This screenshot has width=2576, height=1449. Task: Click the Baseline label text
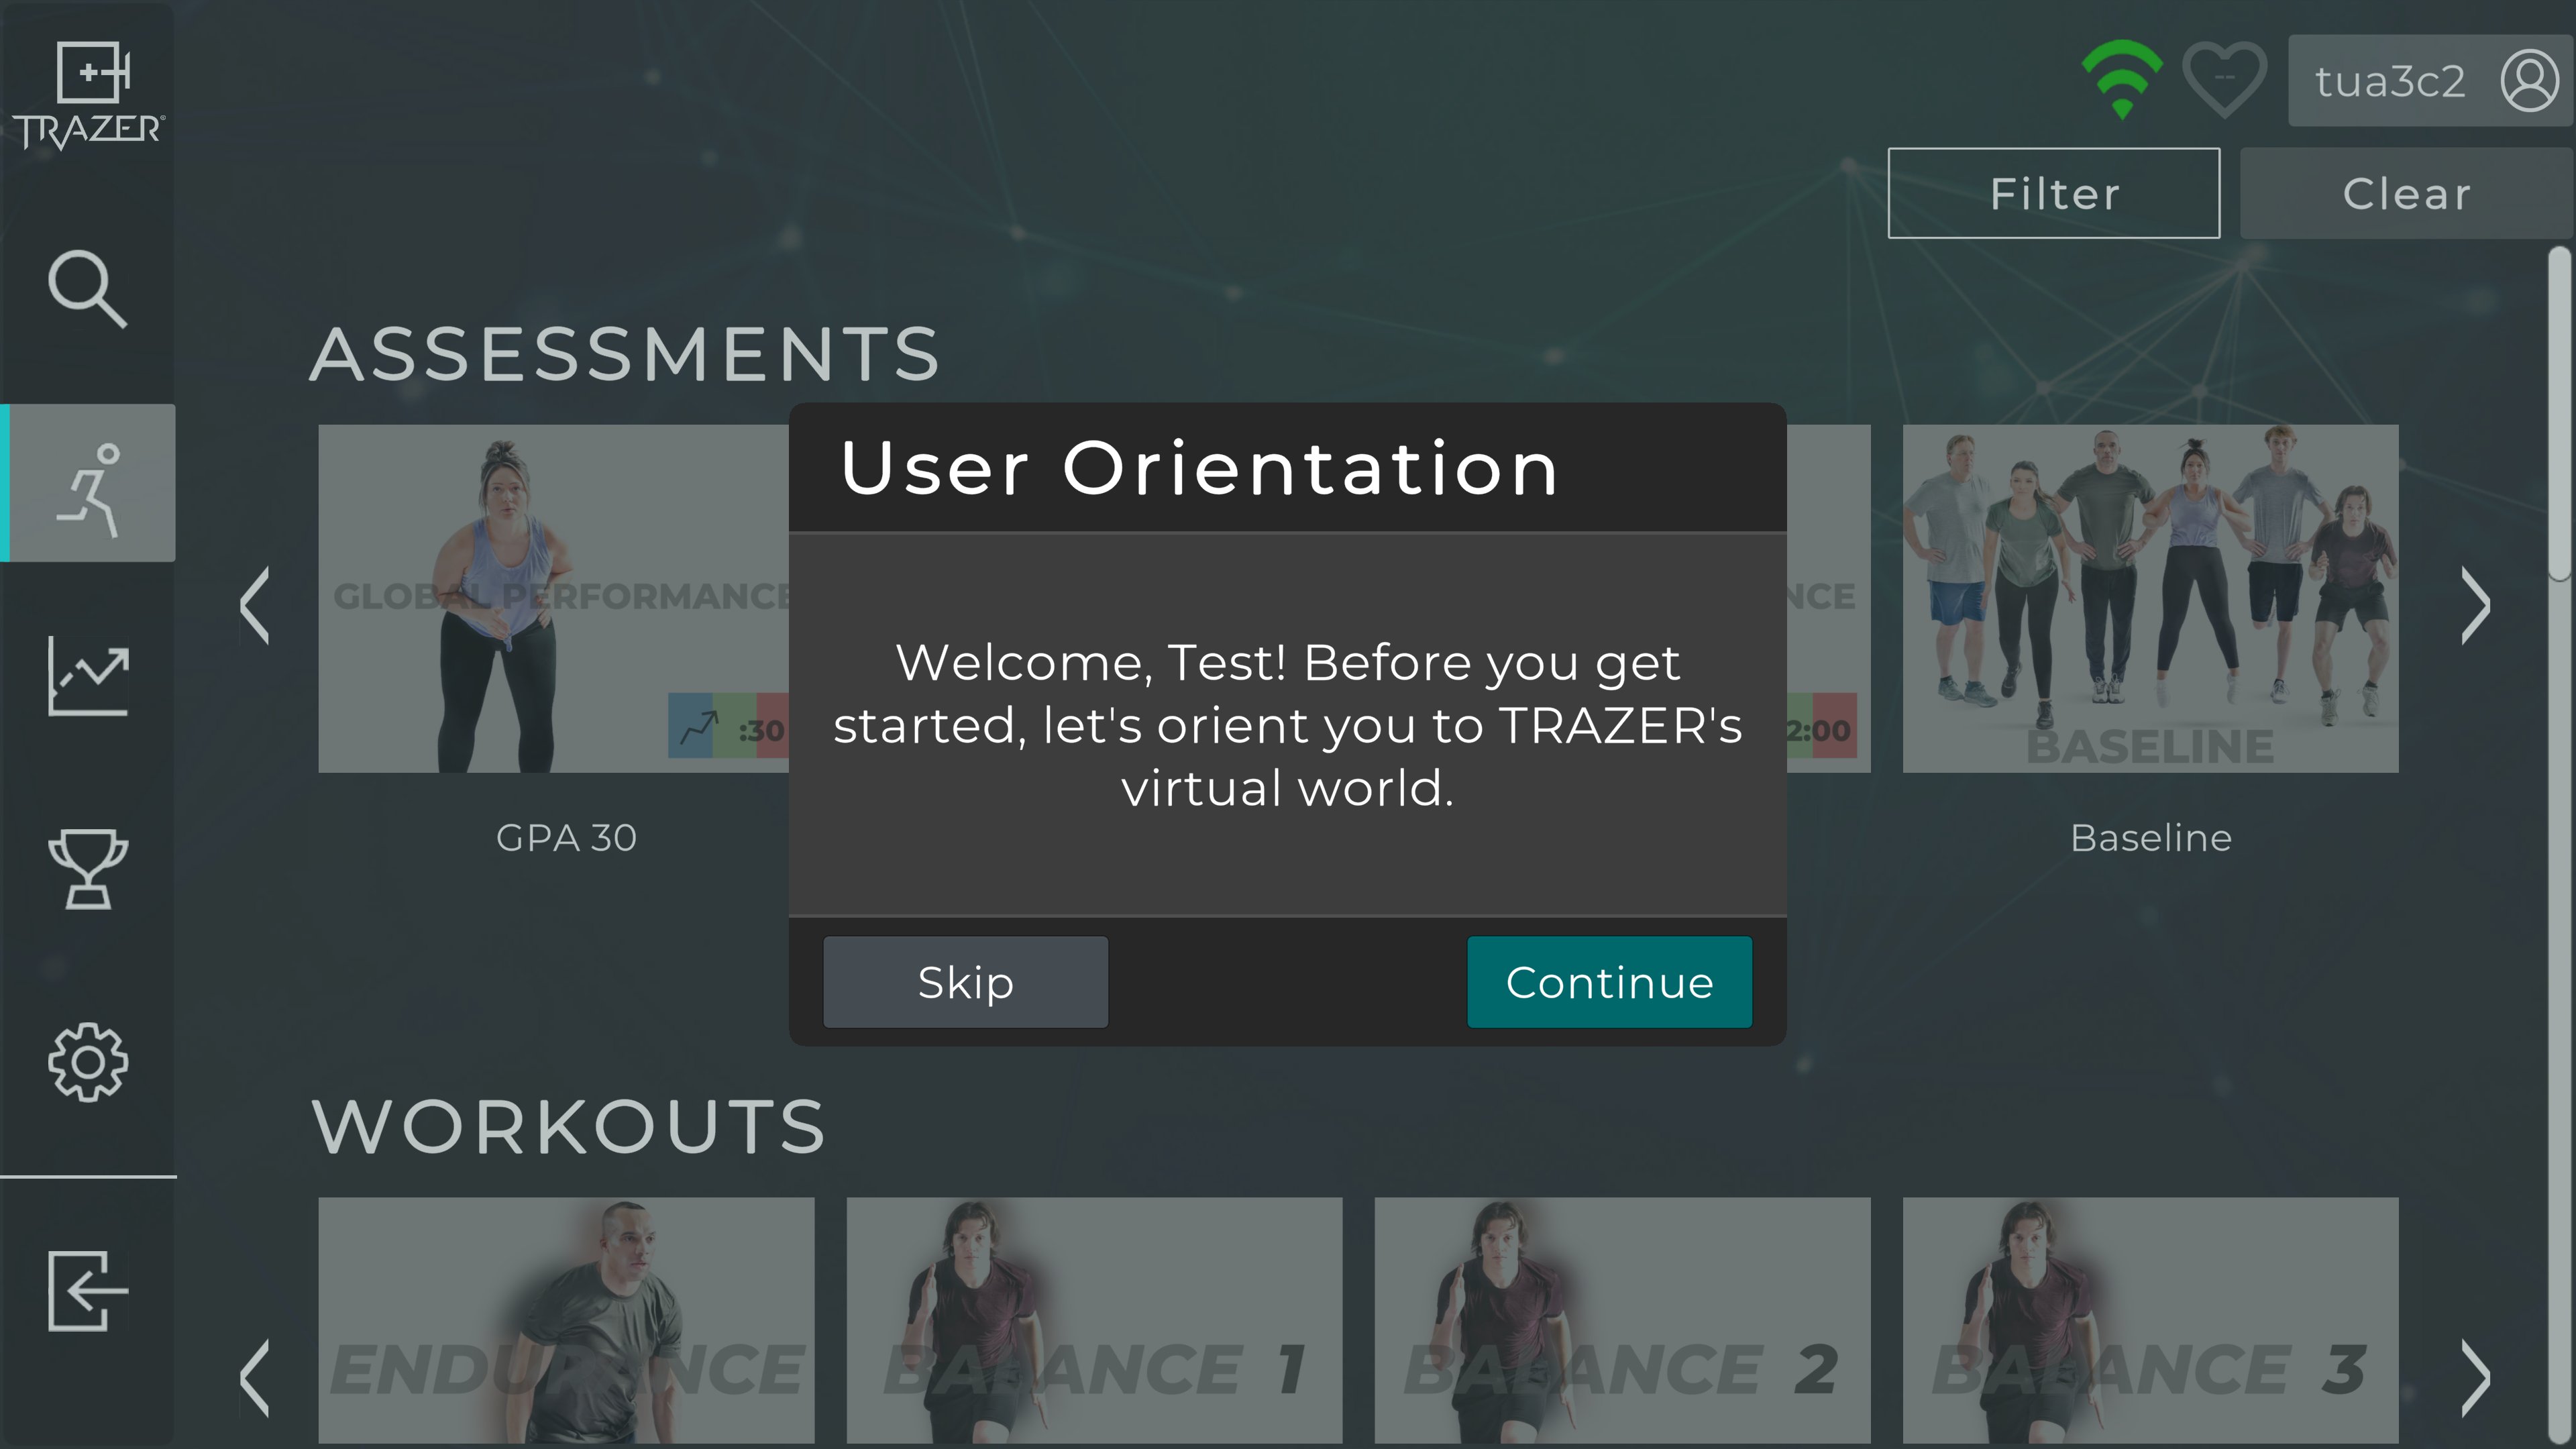click(2151, 838)
